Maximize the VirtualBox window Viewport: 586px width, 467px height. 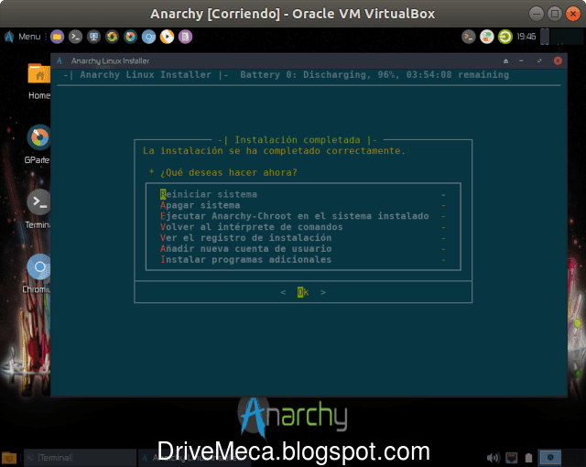click(555, 14)
